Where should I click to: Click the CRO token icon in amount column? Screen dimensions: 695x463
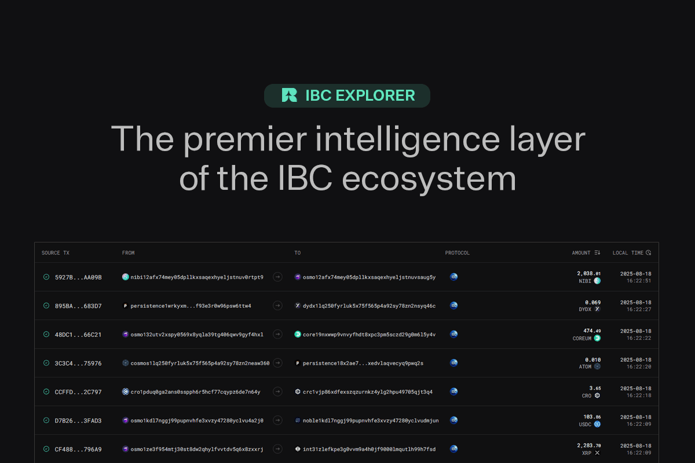tap(597, 395)
